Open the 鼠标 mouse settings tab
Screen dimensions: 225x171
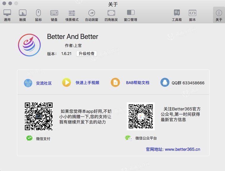point(38,15)
